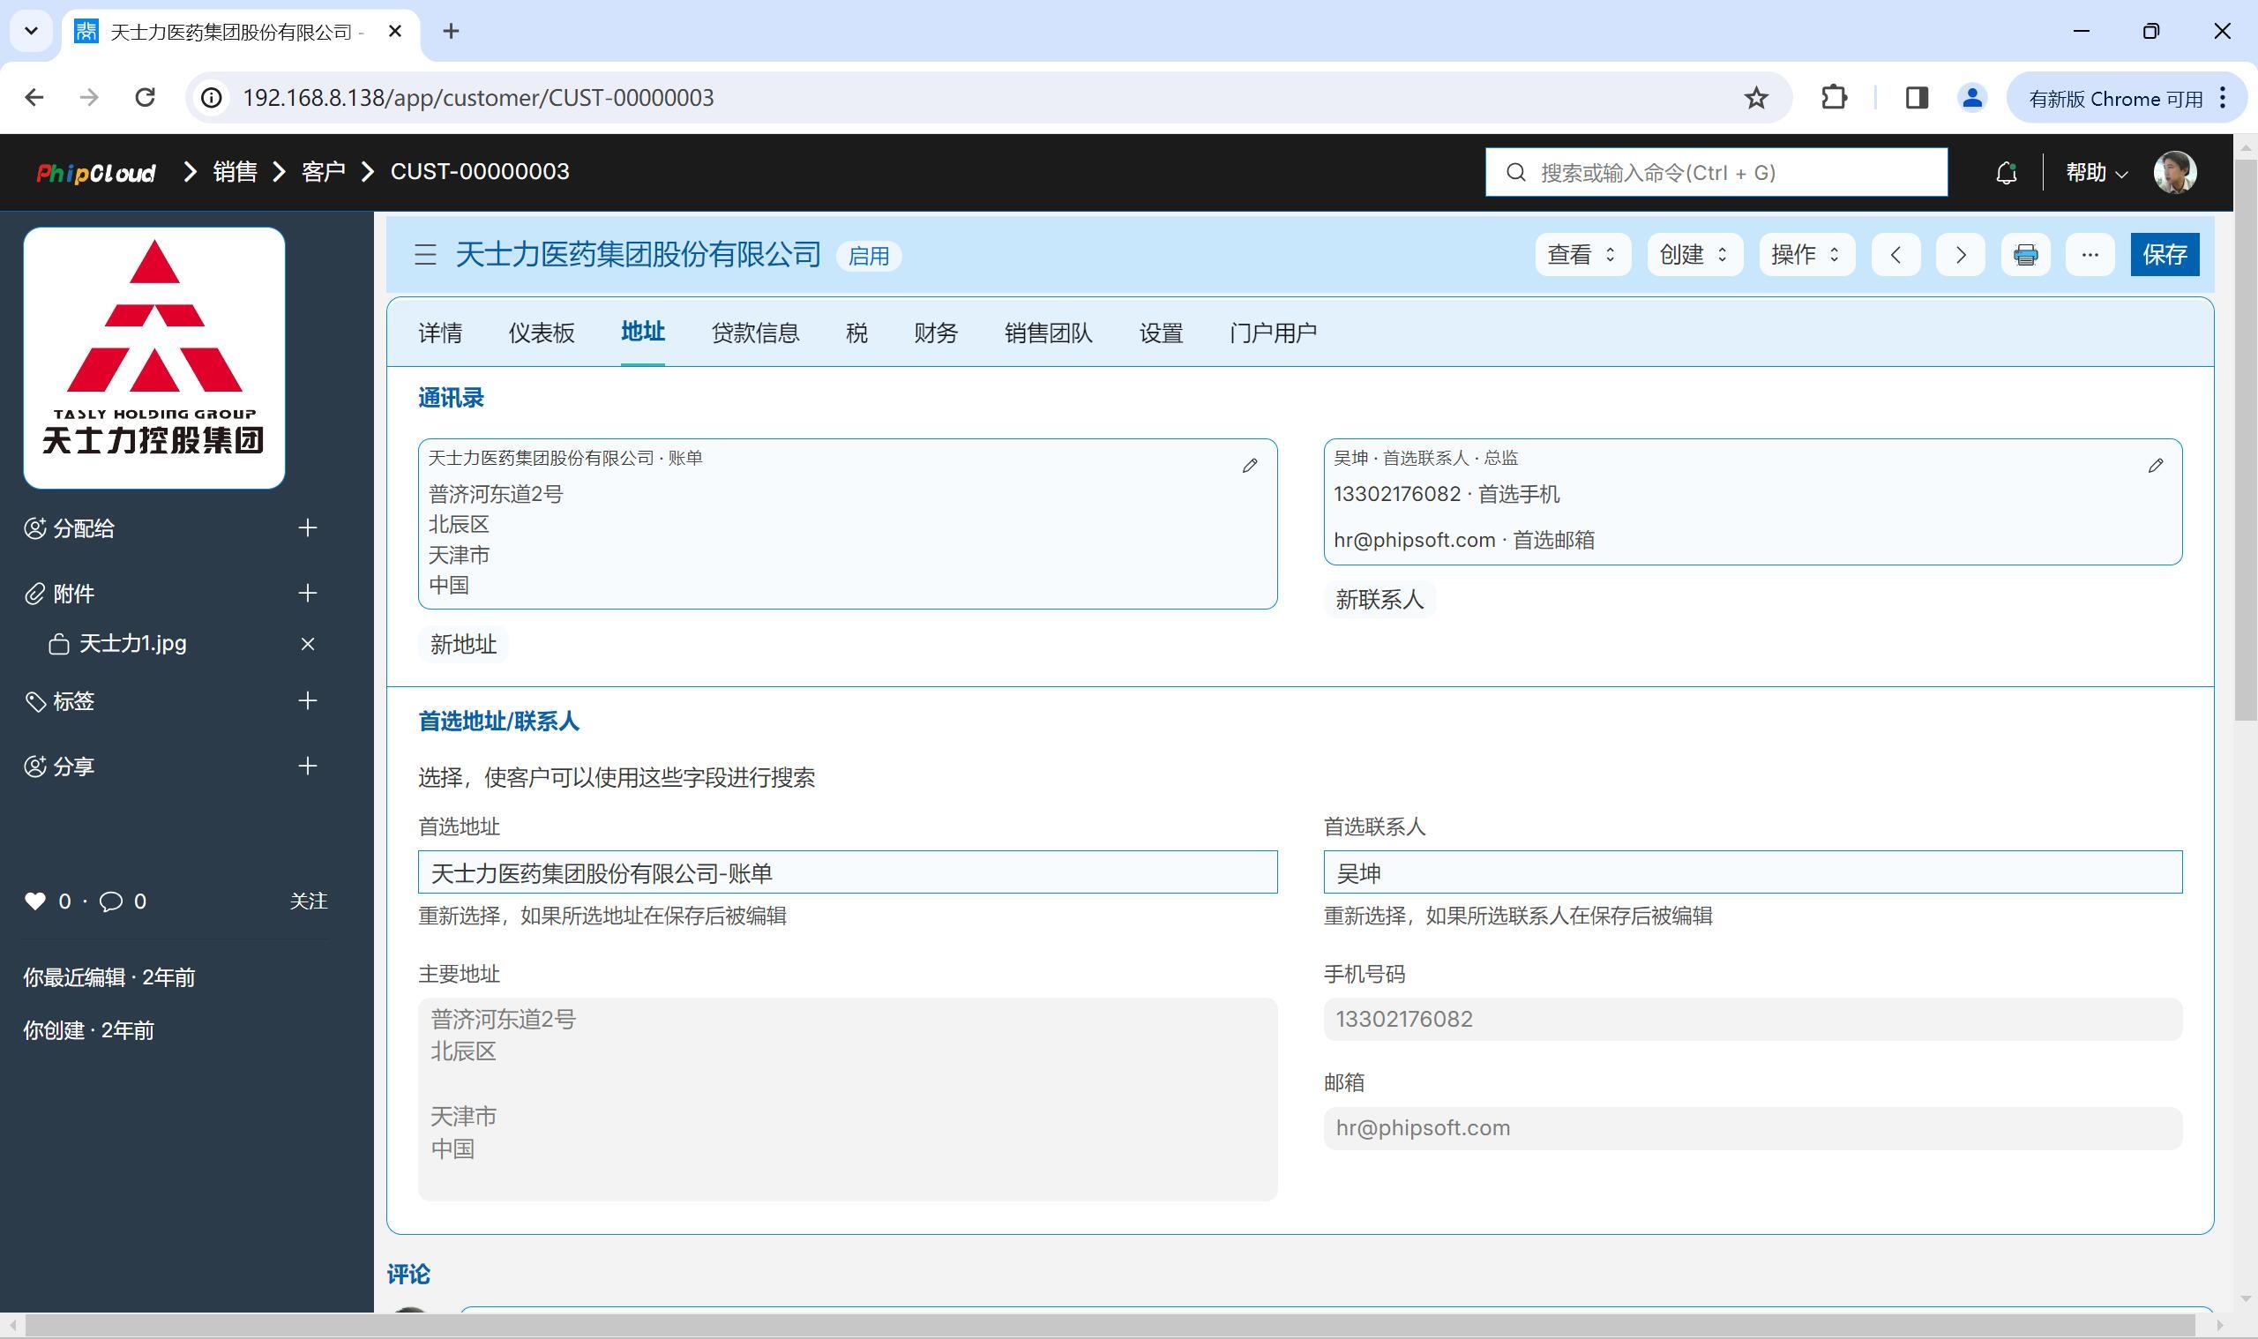Click 关注 to follow document
This screenshot has width=2258, height=1339.
tap(309, 901)
